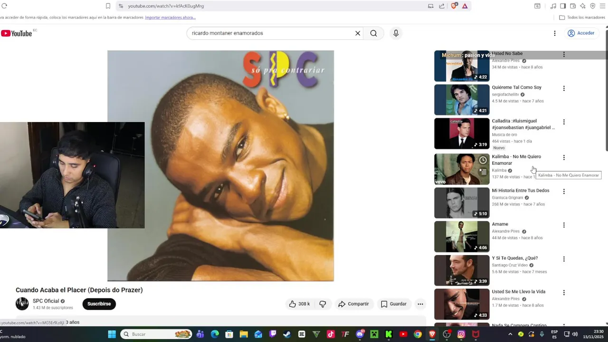Screen dimensions: 608x342
Task: Open the Amame video title
Action: coord(500,224)
